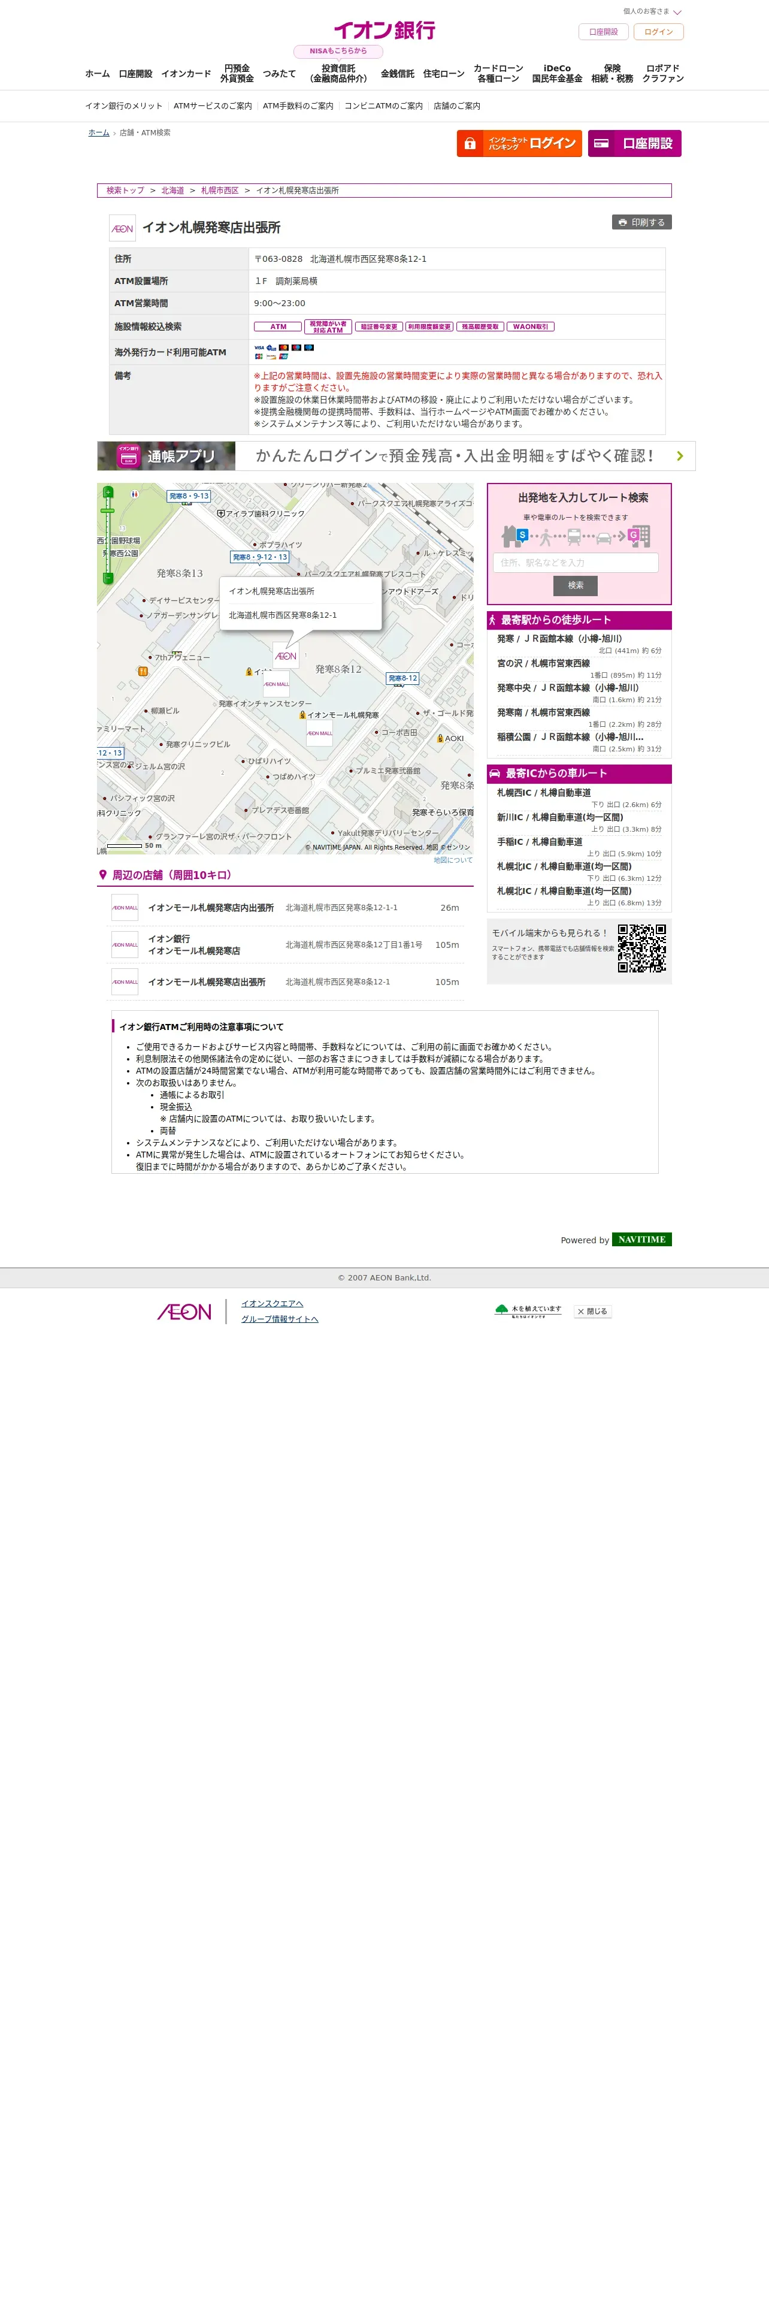
Task: Open the 投資信託 menu item
Action: point(338,74)
